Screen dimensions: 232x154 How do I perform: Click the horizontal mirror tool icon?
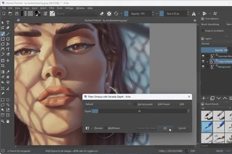pos(194,14)
